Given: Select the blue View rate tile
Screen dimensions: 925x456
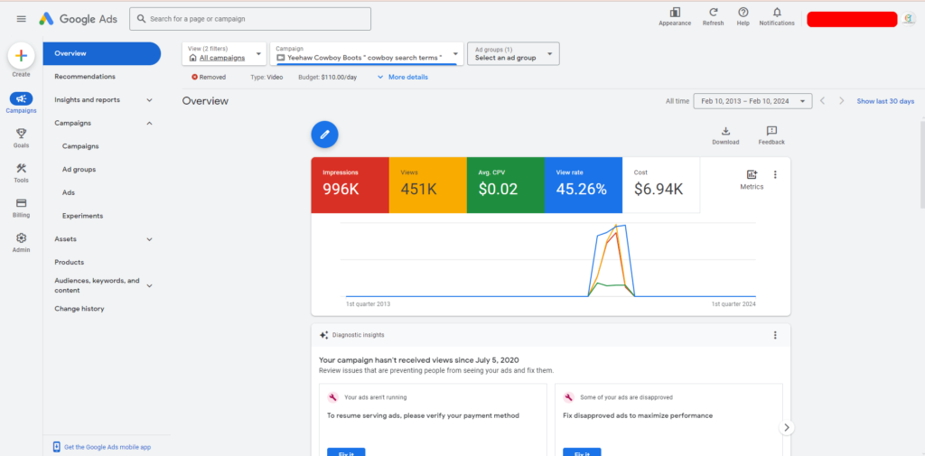Looking at the screenshot, I should tap(584, 184).
